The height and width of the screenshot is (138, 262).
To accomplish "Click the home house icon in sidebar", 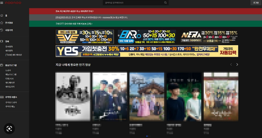I will pos(2,16).
